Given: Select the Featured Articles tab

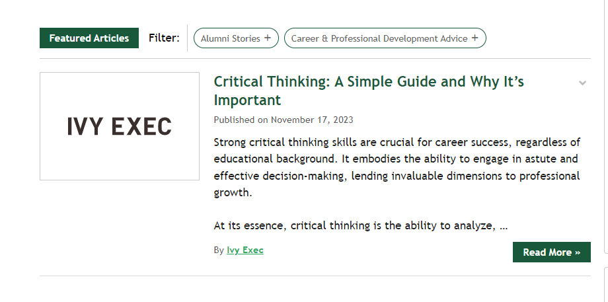Looking at the screenshot, I should click(89, 38).
